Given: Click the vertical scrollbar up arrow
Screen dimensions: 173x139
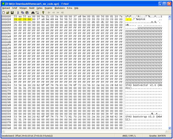Looking at the screenshot, I should click(x=170, y=17).
